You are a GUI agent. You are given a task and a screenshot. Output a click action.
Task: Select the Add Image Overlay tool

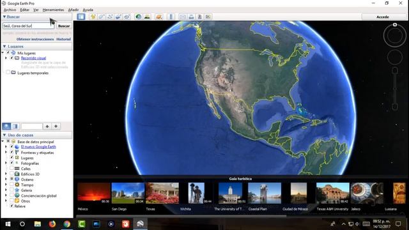[118, 17]
